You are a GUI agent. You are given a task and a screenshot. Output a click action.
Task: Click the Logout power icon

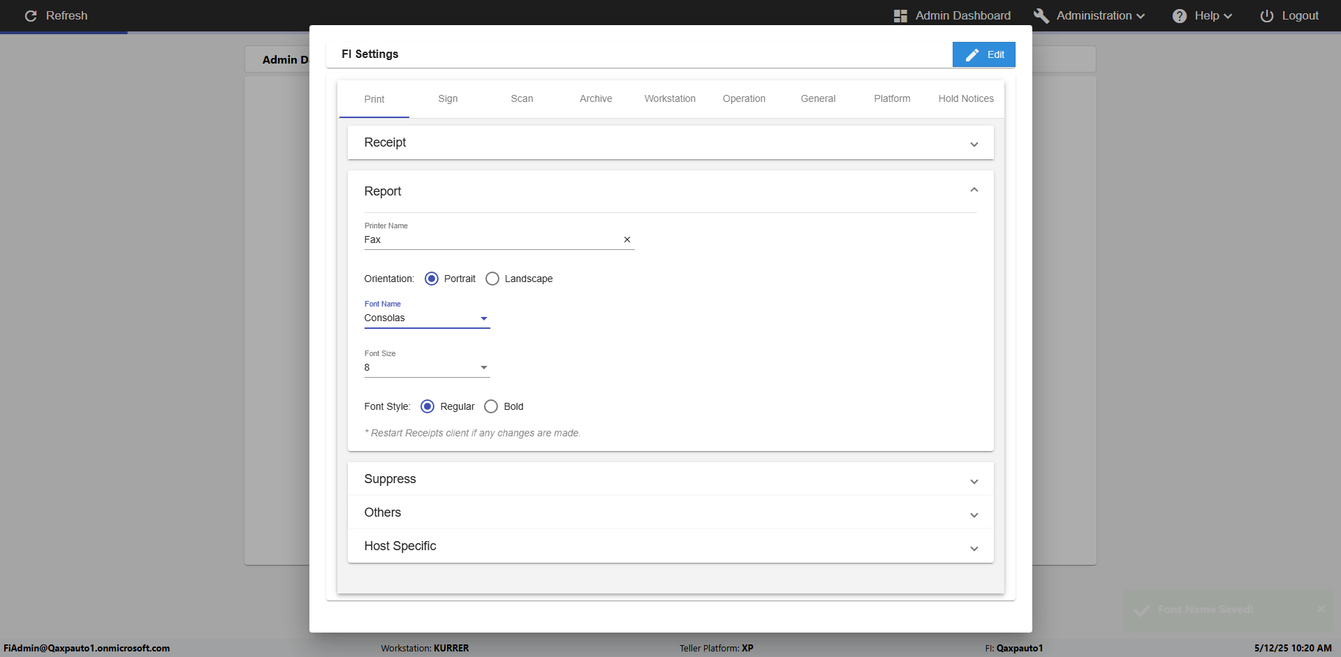[1266, 15]
